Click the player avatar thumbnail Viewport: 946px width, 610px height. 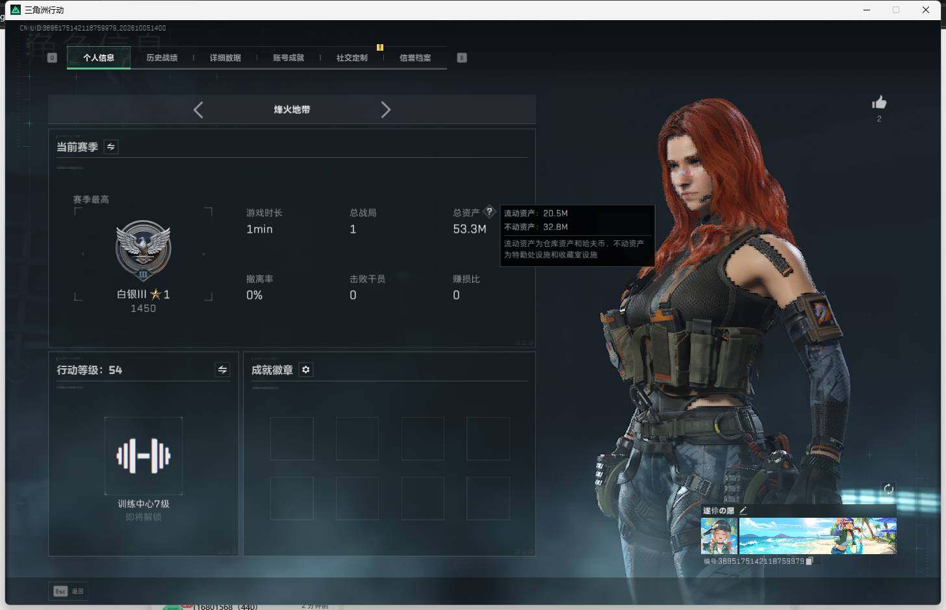(x=719, y=536)
